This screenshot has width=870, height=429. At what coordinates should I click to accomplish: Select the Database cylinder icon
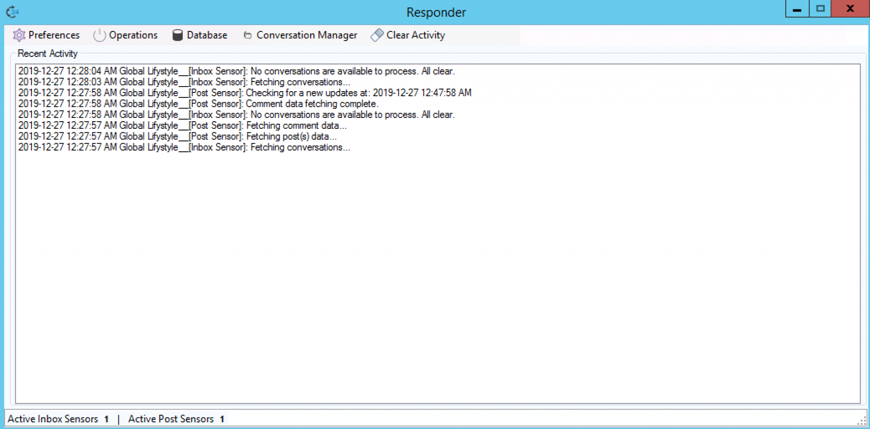[177, 35]
